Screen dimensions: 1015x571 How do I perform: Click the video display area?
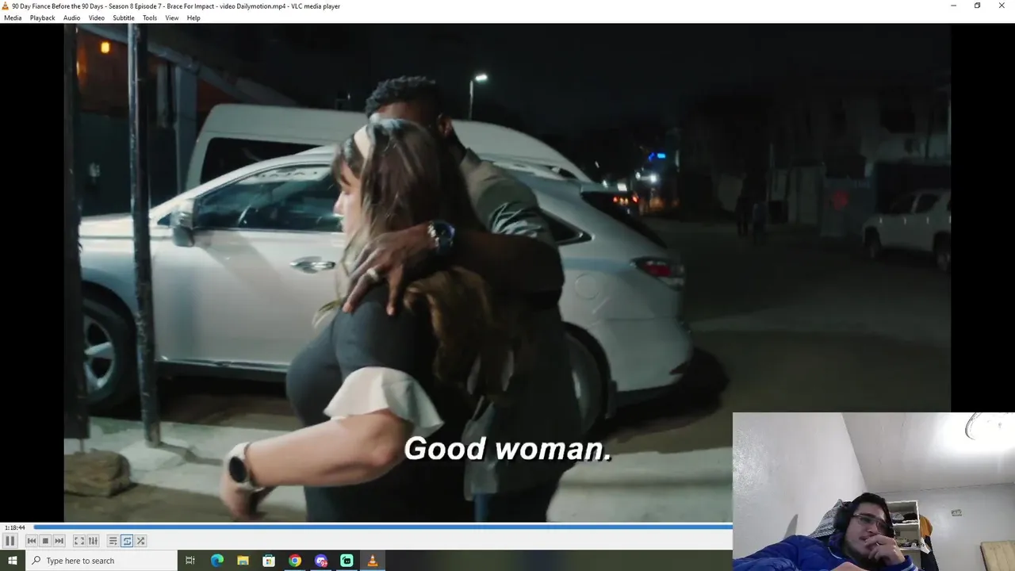pos(507,272)
